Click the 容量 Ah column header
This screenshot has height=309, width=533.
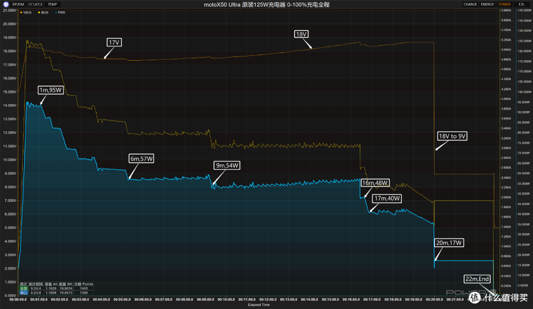[x=51, y=284]
